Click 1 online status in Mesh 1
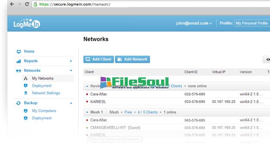 (x=170, y=112)
